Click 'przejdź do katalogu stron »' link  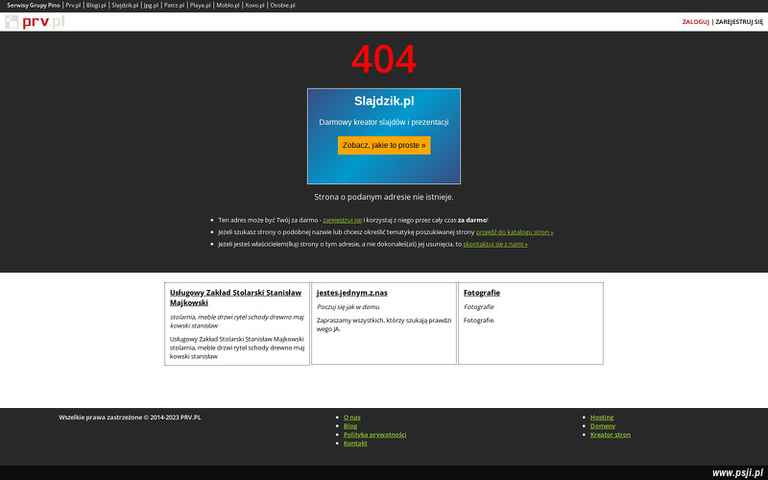coord(515,232)
